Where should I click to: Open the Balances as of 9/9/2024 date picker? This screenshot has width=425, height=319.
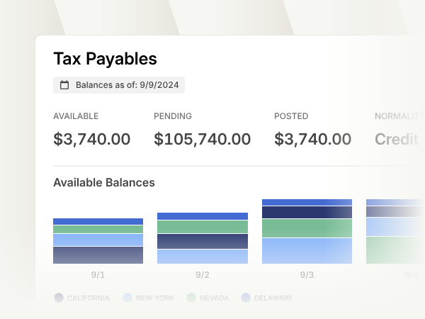(119, 85)
